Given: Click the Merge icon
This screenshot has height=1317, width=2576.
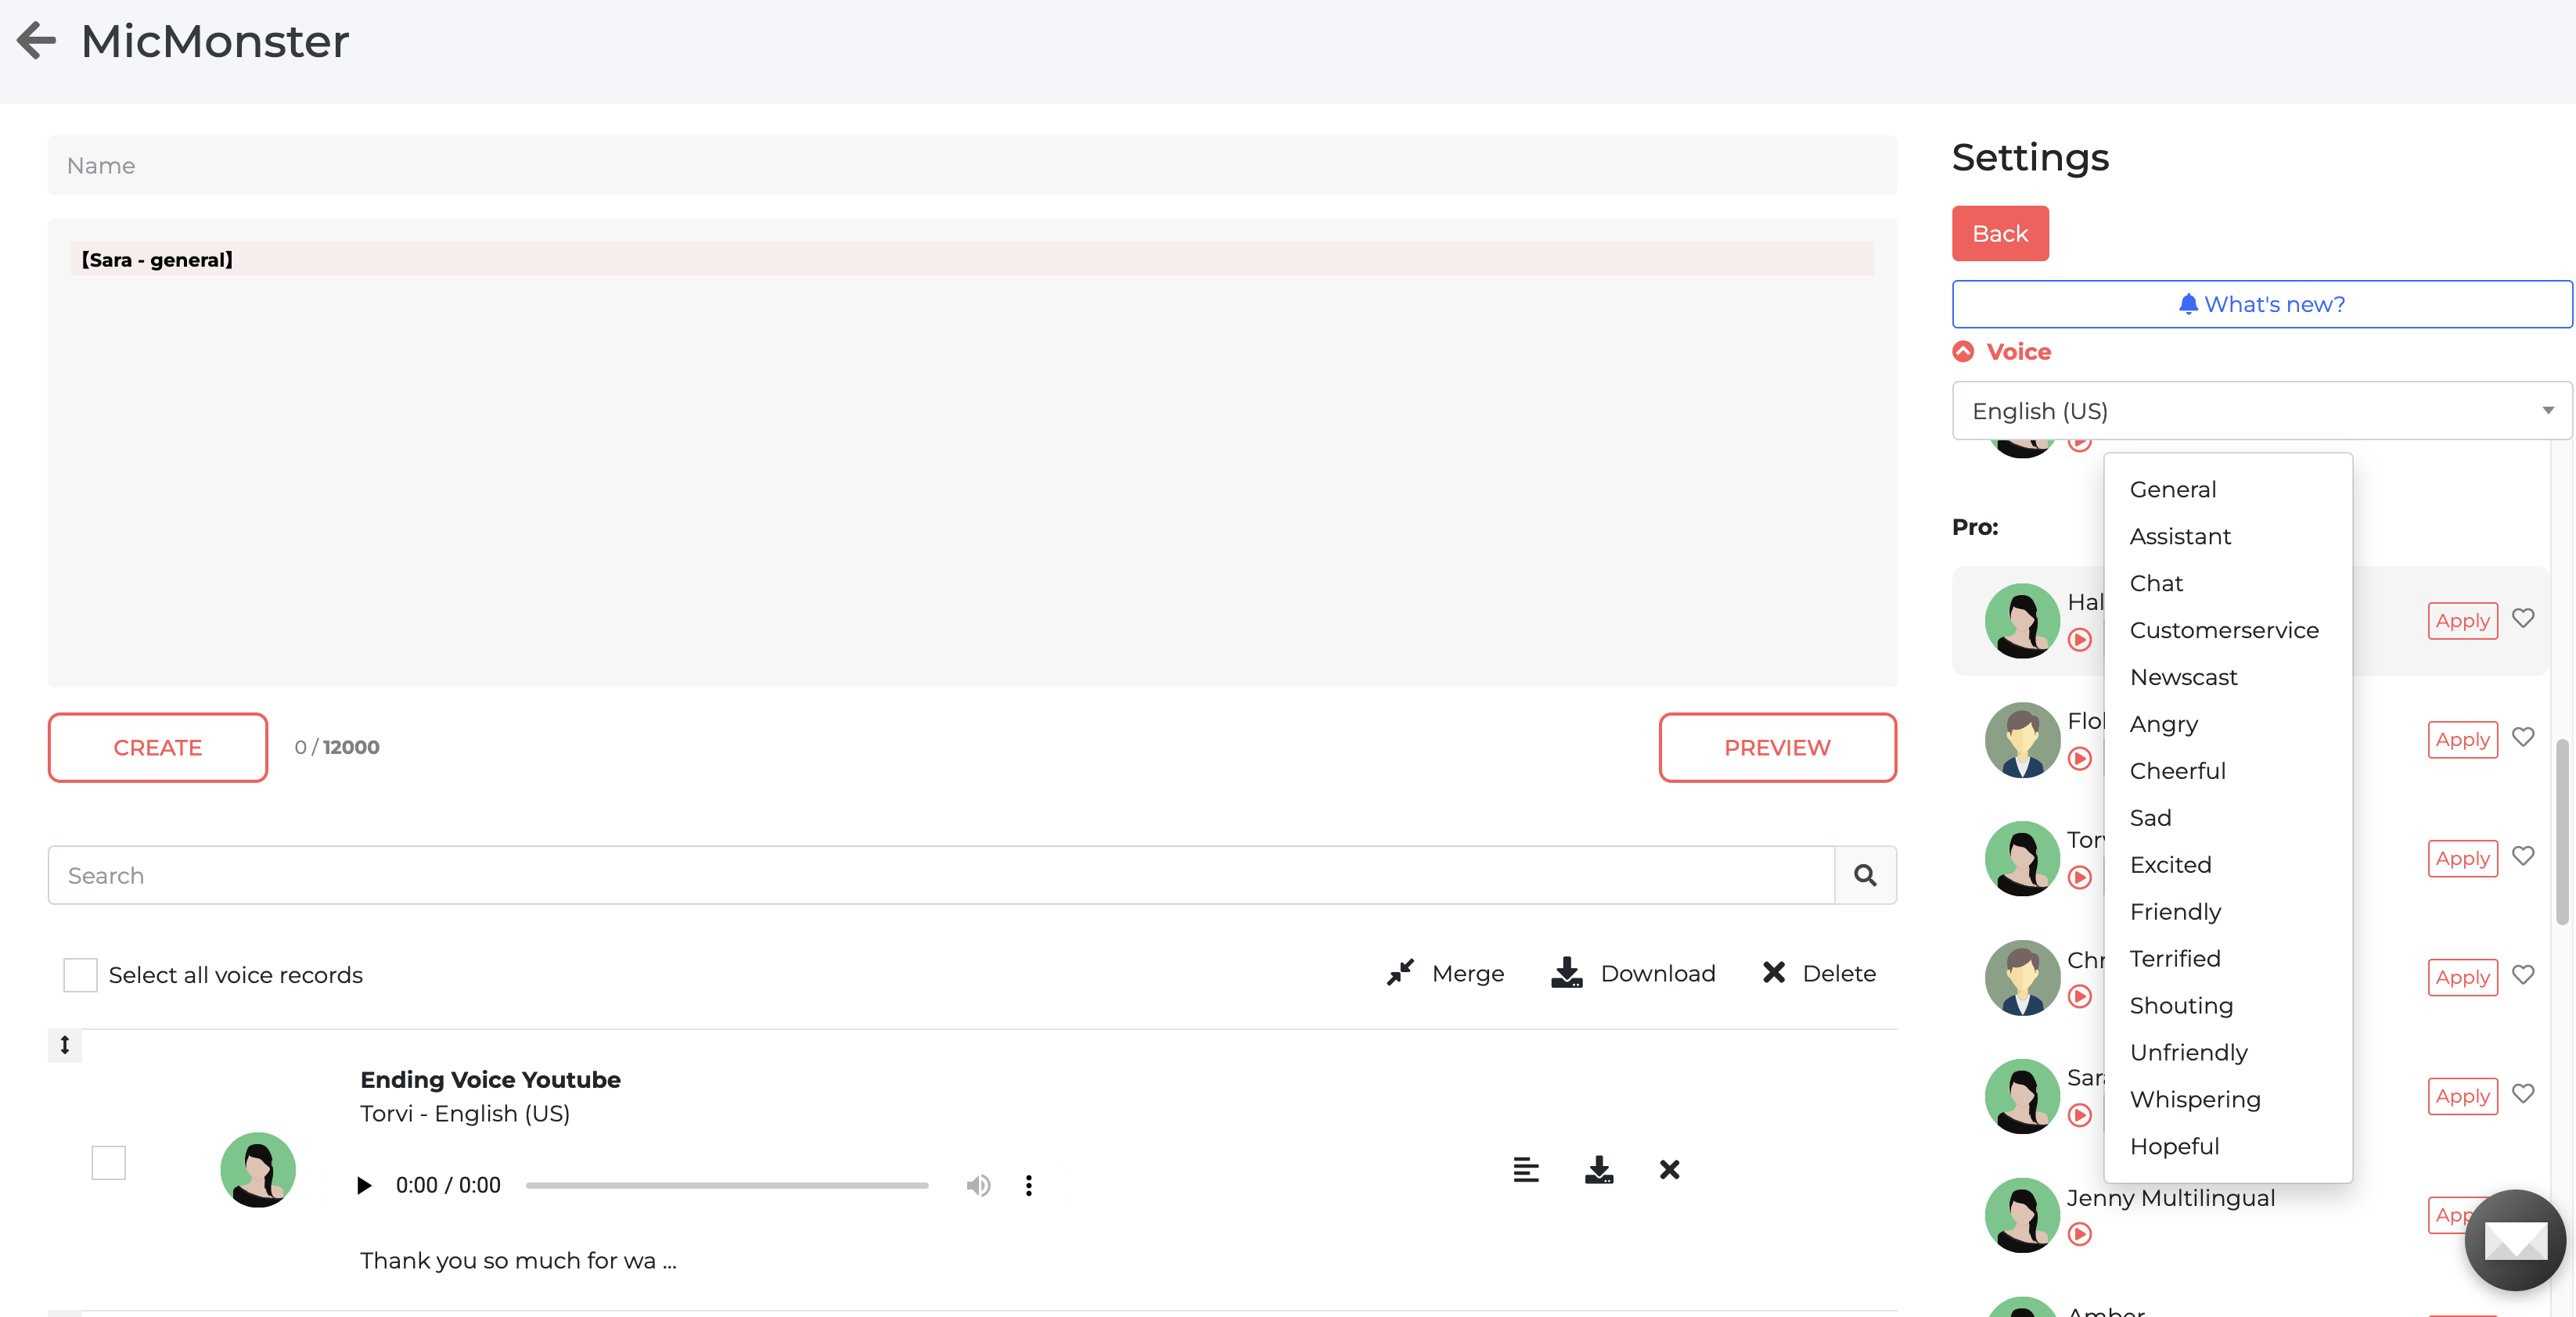Looking at the screenshot, I should 1400,972.
